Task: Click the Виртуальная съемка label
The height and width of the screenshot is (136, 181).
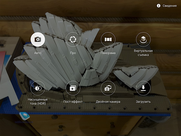Action: [x=143, y=53]
